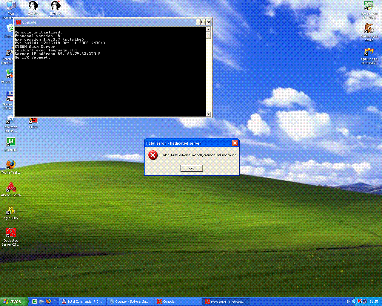Select the Mozilla Firefox desktop icon
Viewport: 382px width, 306px height.
(11, 167)
